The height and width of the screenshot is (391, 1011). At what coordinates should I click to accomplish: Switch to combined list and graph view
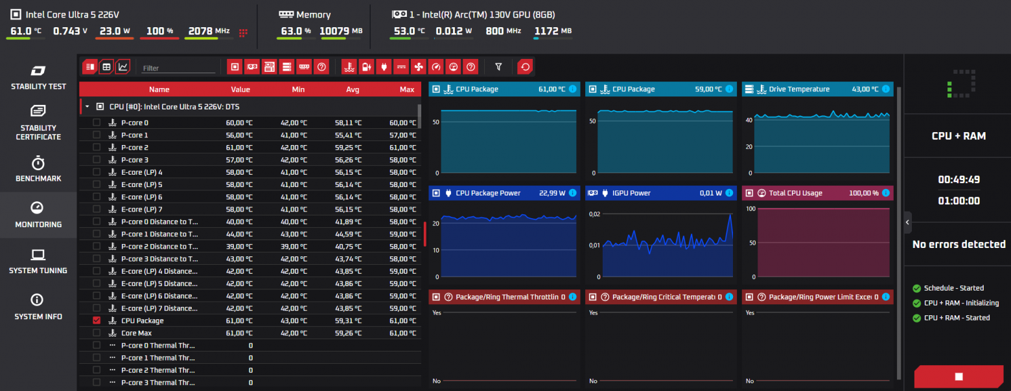90,66
